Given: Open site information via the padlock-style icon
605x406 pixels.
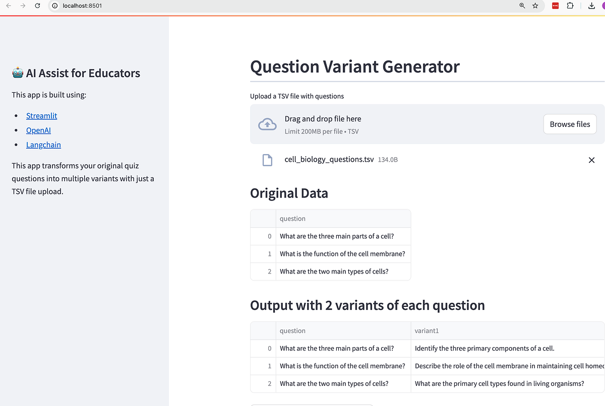Looking at the screenshot, I should point(54,6).
